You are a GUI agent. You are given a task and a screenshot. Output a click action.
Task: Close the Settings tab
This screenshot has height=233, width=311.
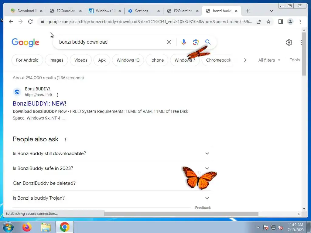coord(159,11)
